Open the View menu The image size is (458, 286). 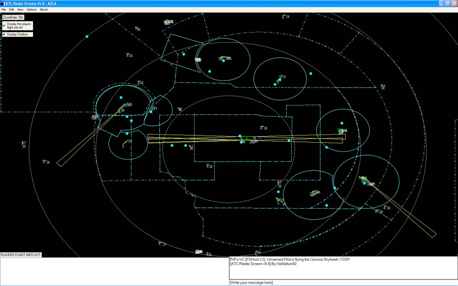point(21,9)
